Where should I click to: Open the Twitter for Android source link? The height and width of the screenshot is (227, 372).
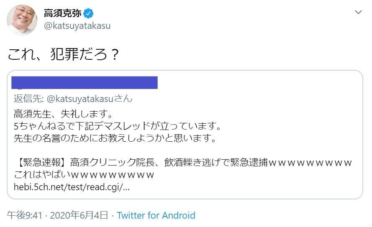[x=156, y=216]
